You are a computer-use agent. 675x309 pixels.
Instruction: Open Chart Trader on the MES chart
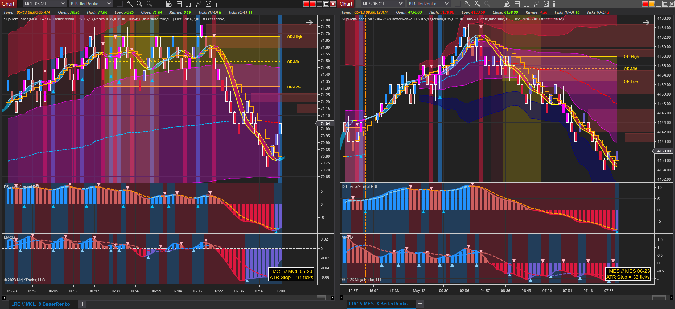click(x=516, y=4)
